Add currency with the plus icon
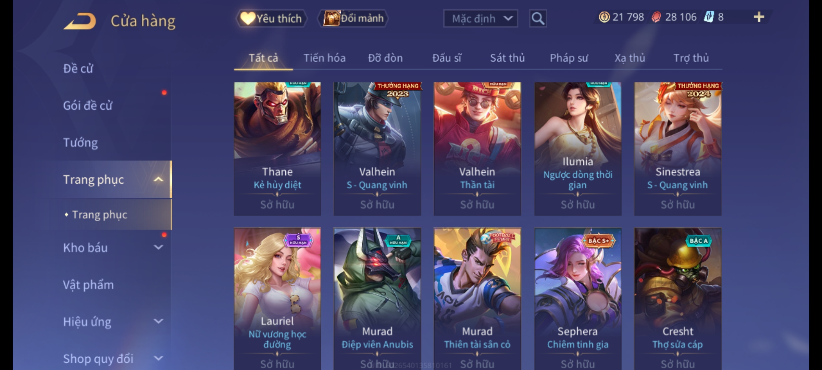The width and height of the screenshot is (822, 370). click(759, 17)
